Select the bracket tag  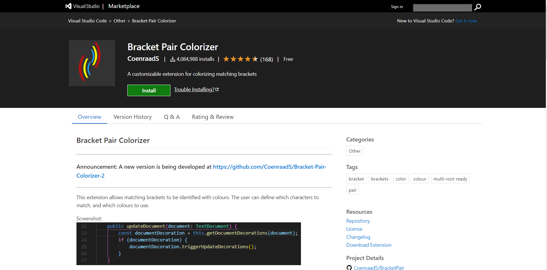[x=356, y=179]
